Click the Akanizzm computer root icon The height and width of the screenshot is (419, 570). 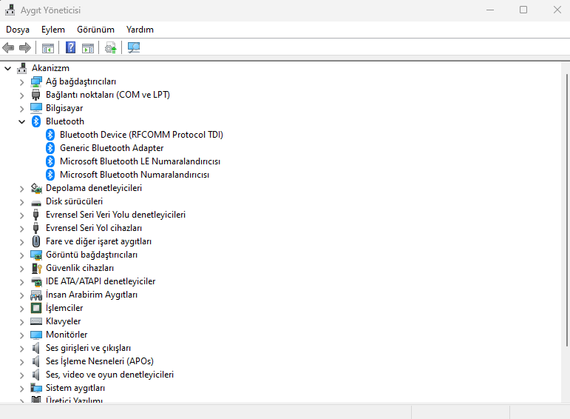[x=22, y=68]
